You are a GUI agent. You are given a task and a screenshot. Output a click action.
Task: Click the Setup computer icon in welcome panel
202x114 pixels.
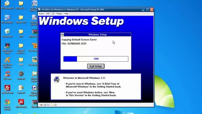click(56, 79)
